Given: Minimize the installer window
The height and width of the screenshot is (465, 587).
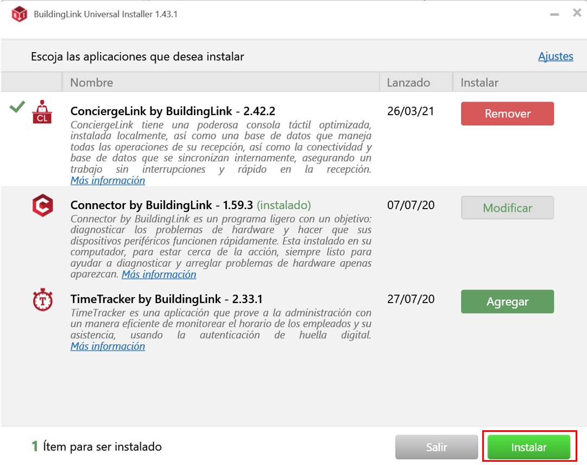Looking at the screenshot, I should coord(554,14).
